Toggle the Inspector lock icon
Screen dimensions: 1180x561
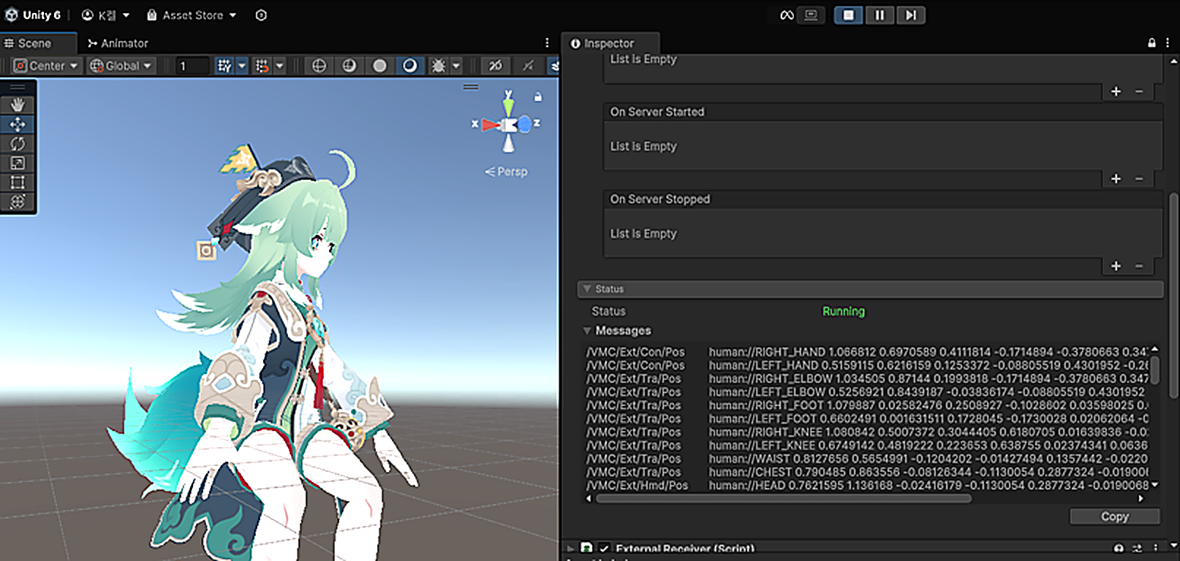pos(1151,43)
